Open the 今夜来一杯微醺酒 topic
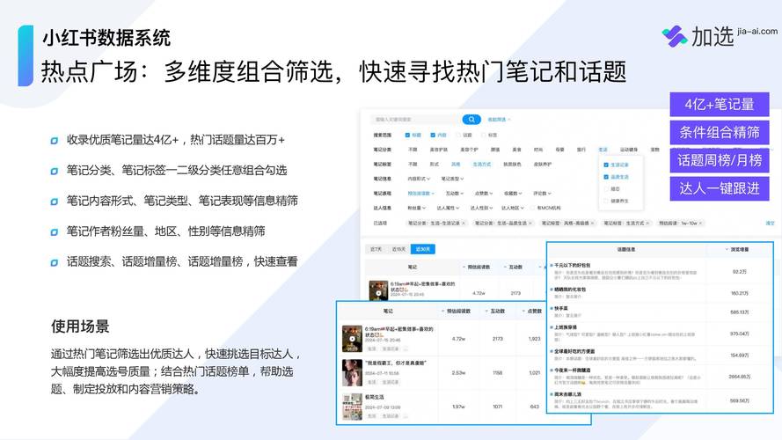782x440 pixels. [x=572, y=370]
